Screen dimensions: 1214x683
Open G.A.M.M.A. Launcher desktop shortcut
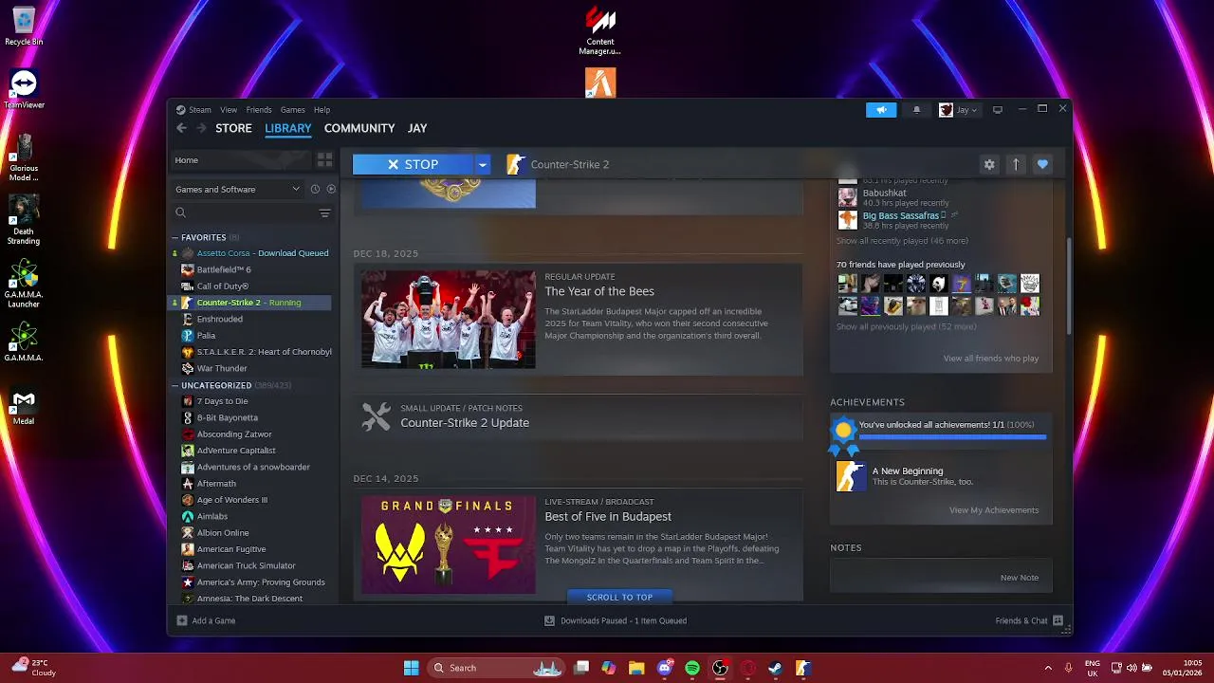coord(24,283)
